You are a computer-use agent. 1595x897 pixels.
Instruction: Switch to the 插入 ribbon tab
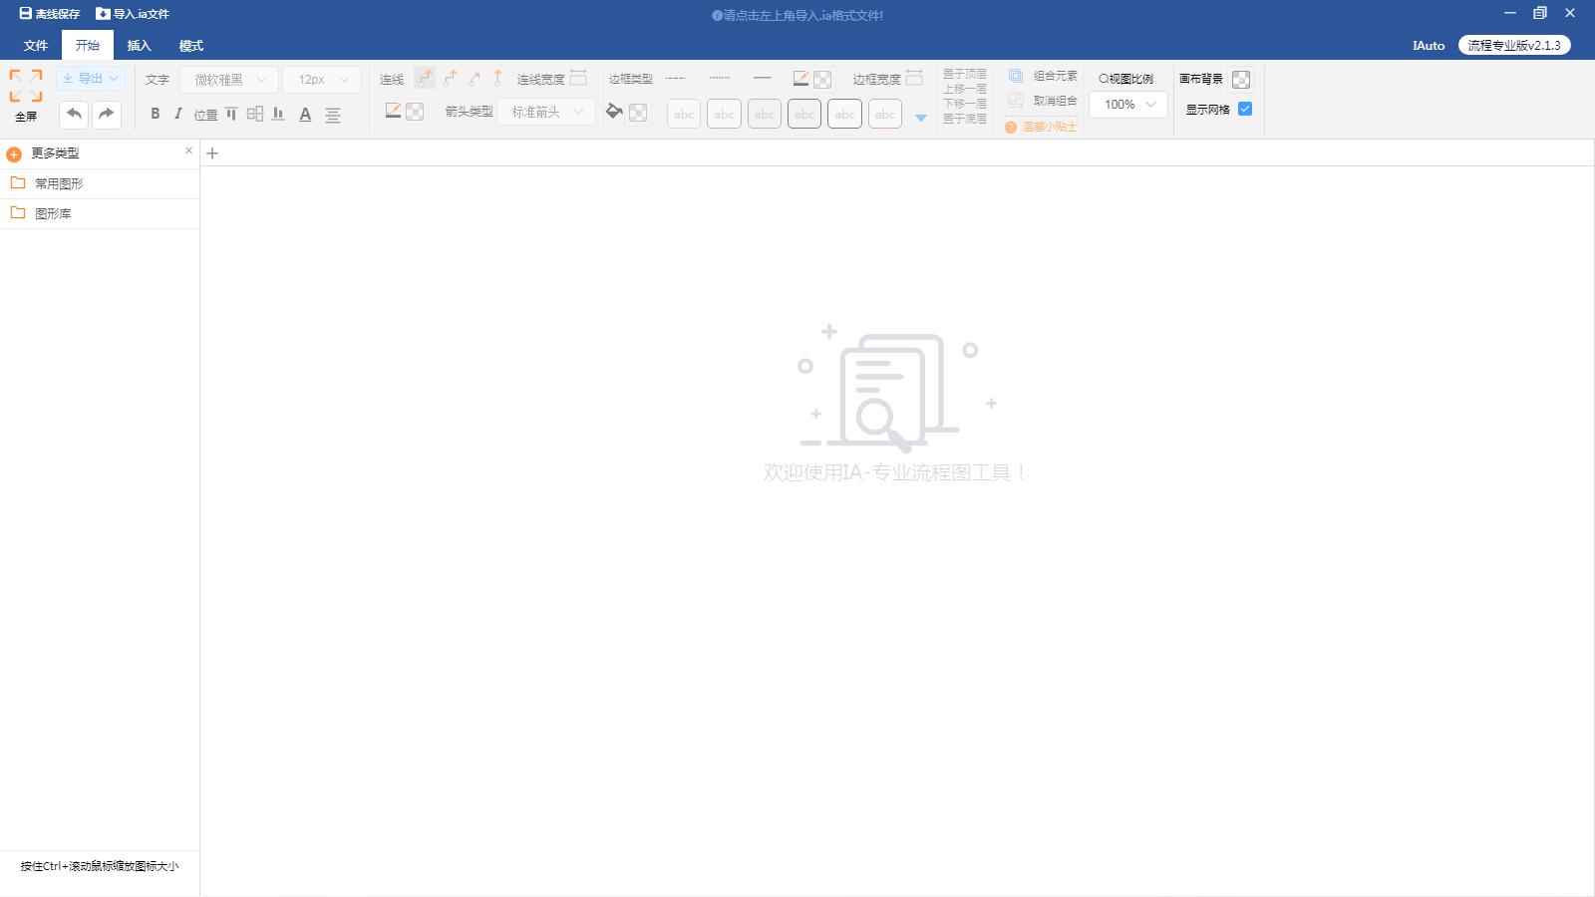point(140,46)
